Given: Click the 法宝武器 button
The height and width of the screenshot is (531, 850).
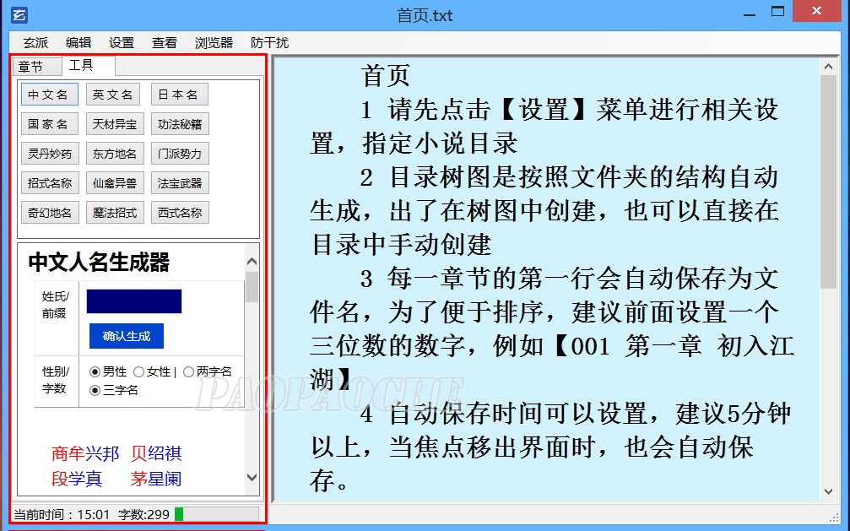Looking at the screenshot, I should [180, 183].
